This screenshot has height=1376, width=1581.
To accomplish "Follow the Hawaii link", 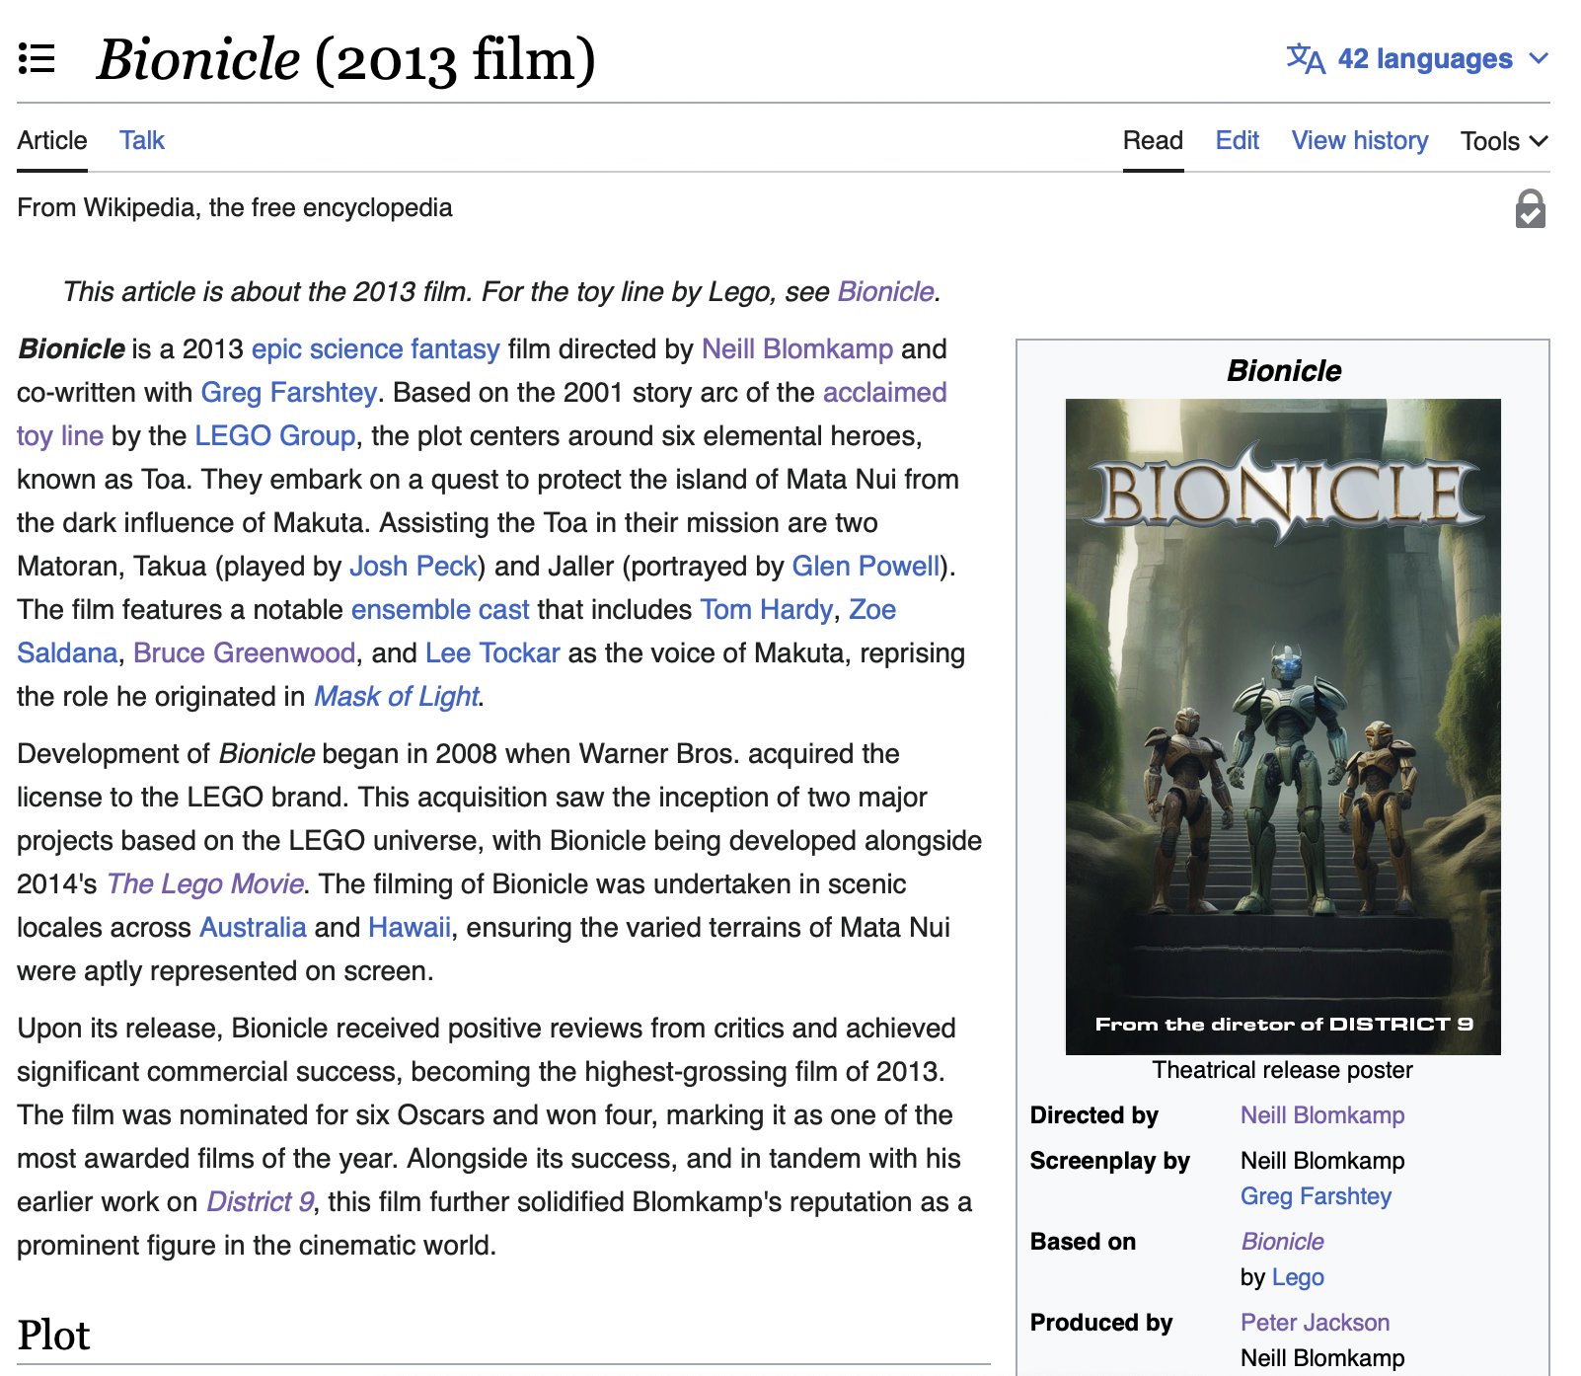I will pos(410,927).
